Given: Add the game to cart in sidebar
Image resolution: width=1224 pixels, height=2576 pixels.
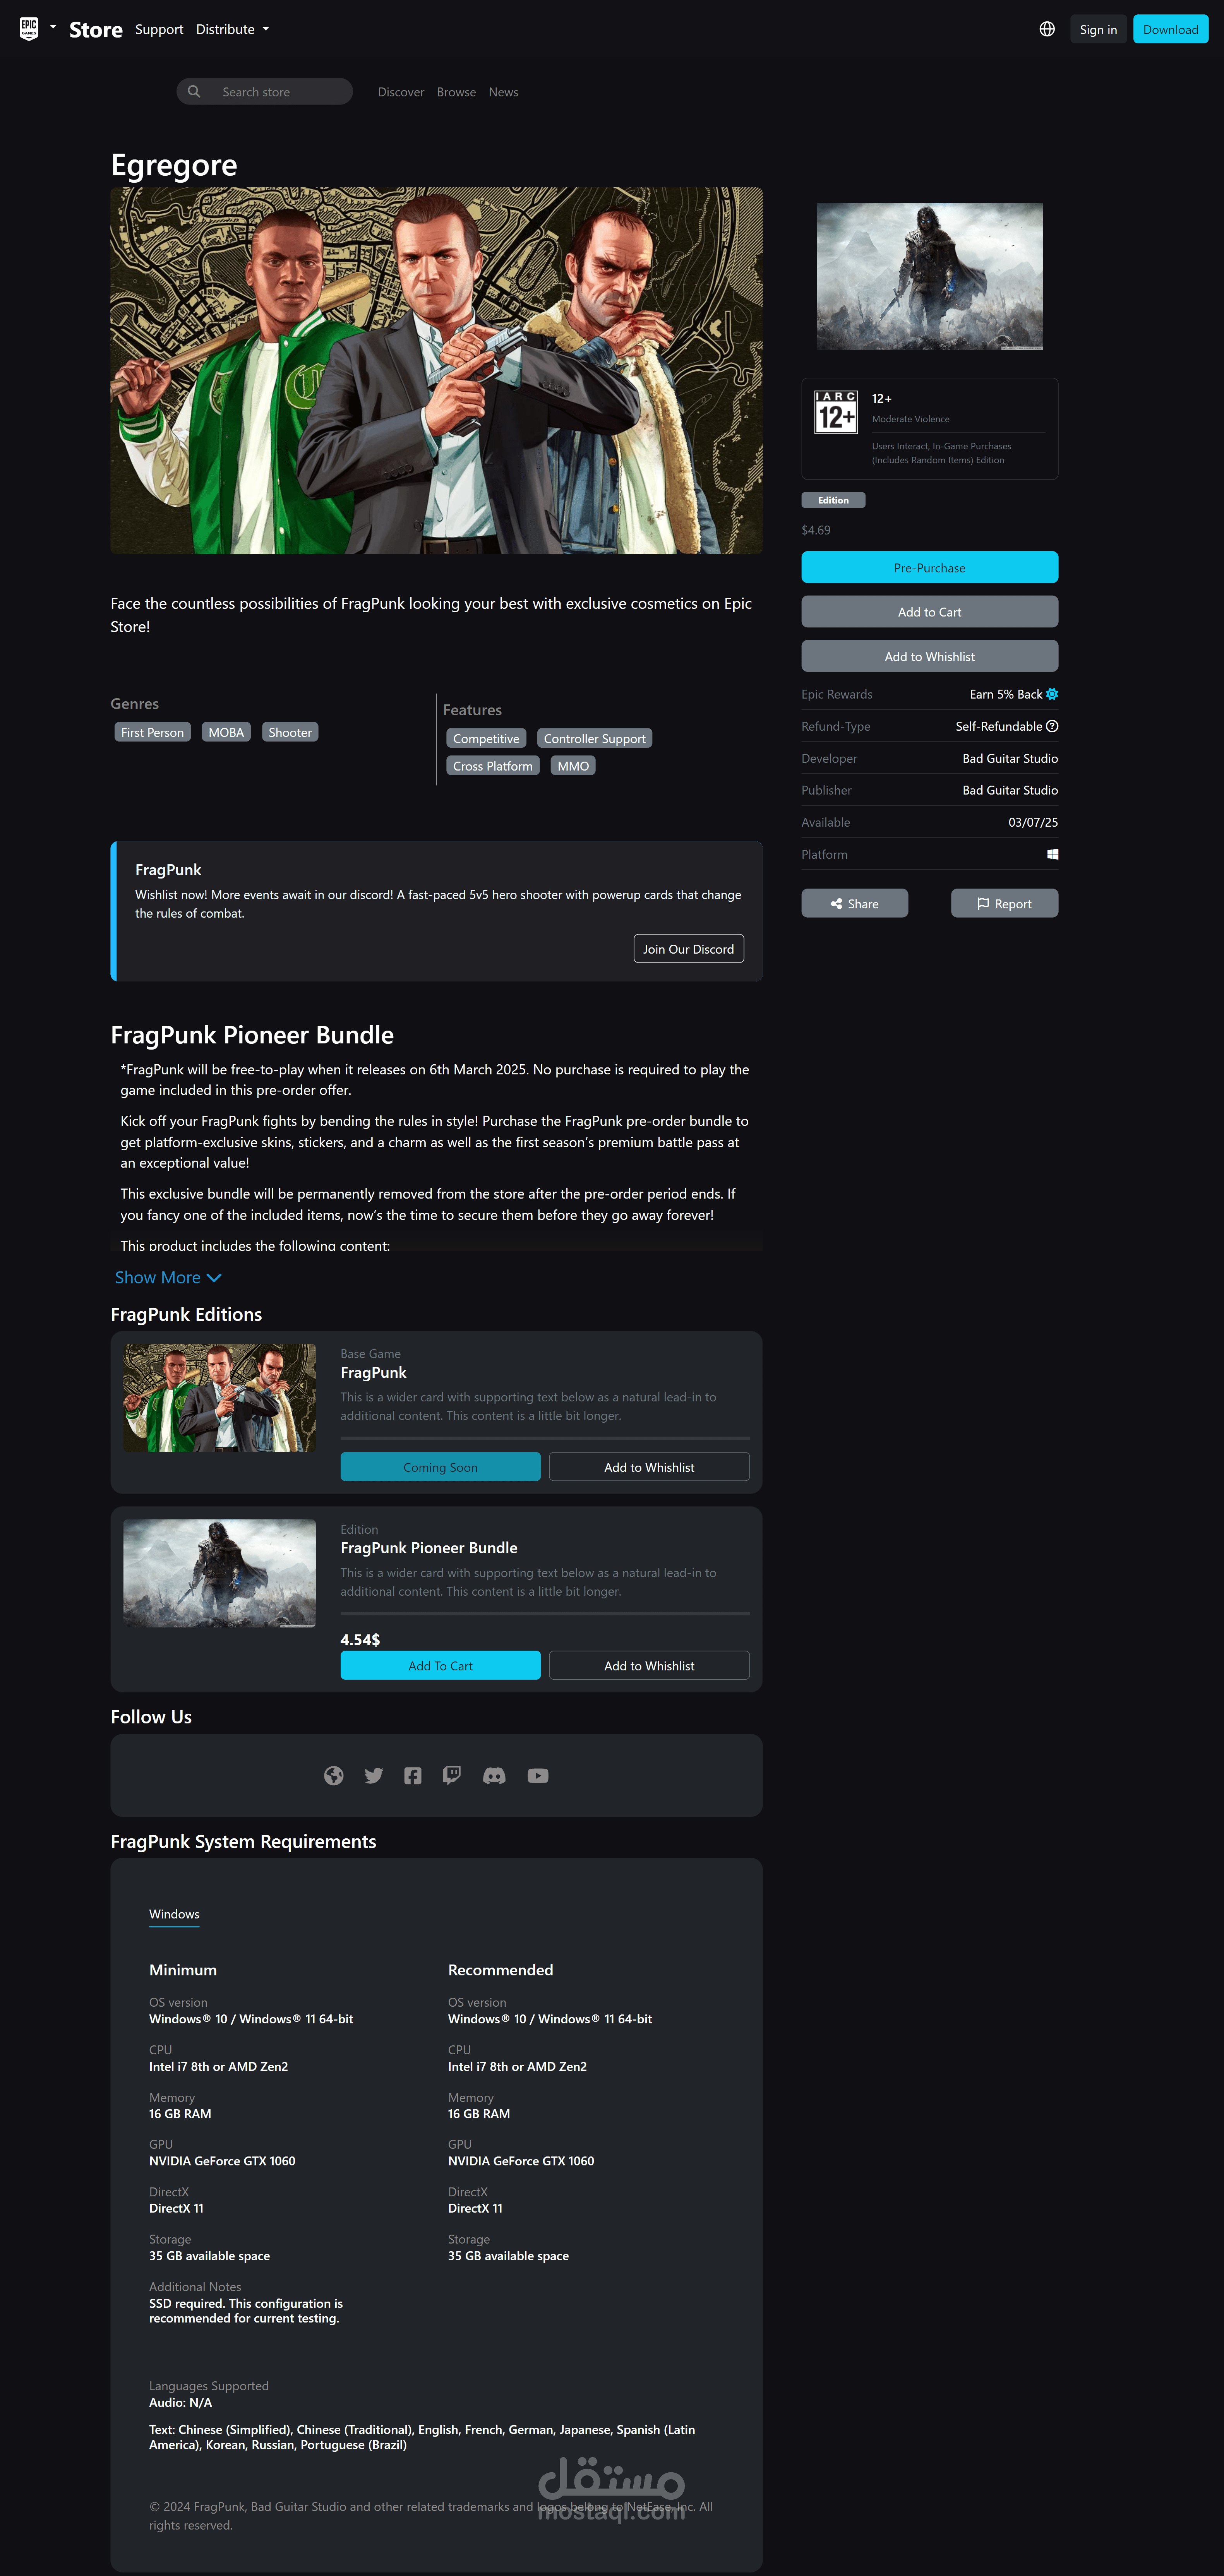Looking at the screenshot, I should click(x=929, y=611).
